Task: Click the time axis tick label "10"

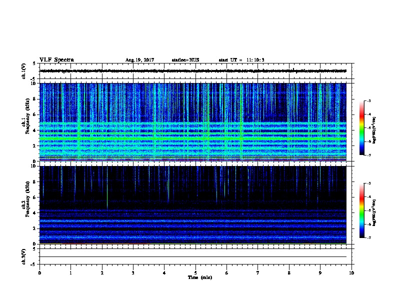Action: pyautogui.click(x=351, y=273)
